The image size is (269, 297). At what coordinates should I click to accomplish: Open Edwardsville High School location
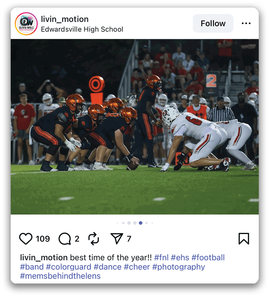click(82, 29)
